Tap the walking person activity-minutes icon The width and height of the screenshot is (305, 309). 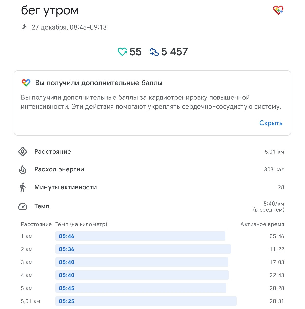pos(23,187)
